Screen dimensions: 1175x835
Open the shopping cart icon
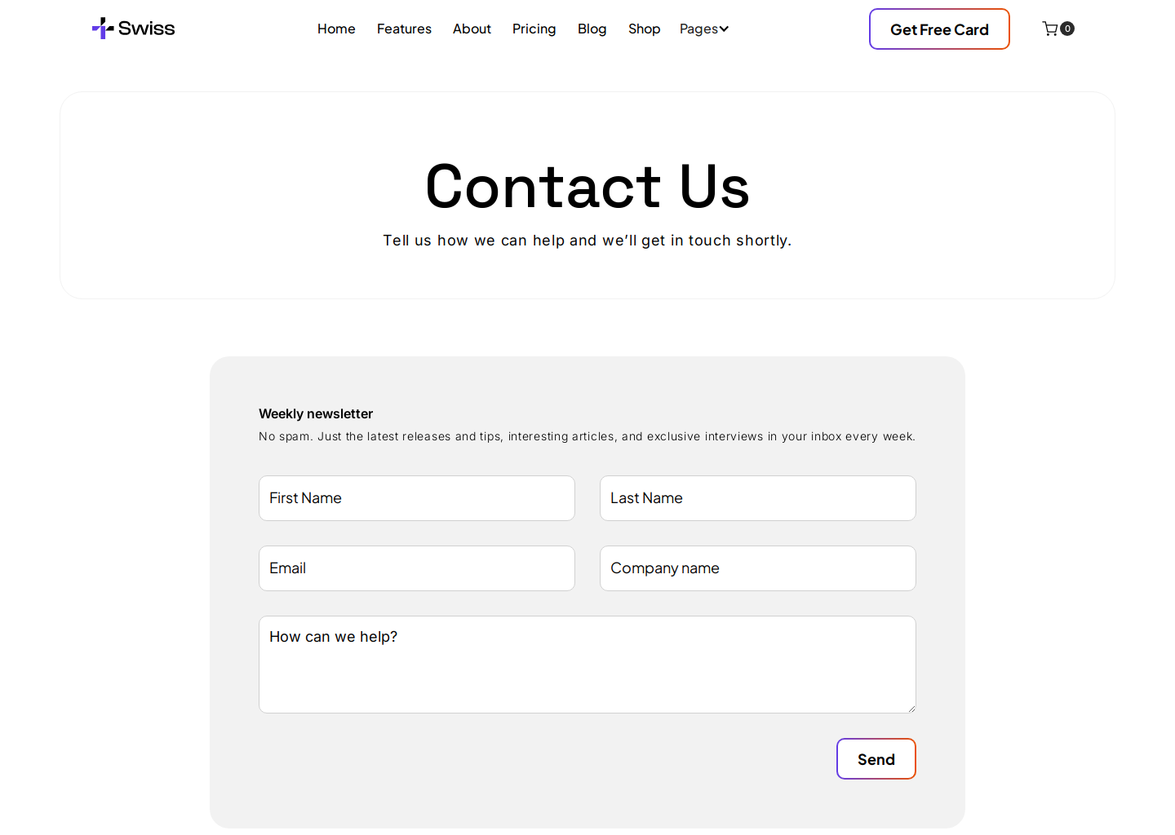(x=1049, y=28)
